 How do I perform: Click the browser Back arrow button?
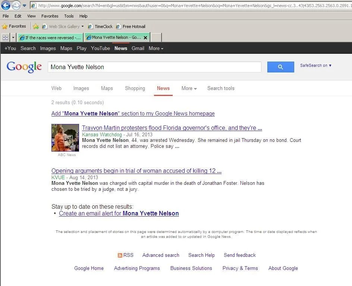pos(6,6)
